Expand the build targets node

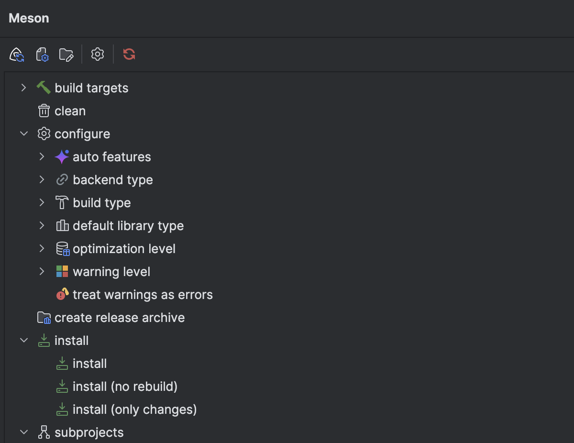pos(23,88)
